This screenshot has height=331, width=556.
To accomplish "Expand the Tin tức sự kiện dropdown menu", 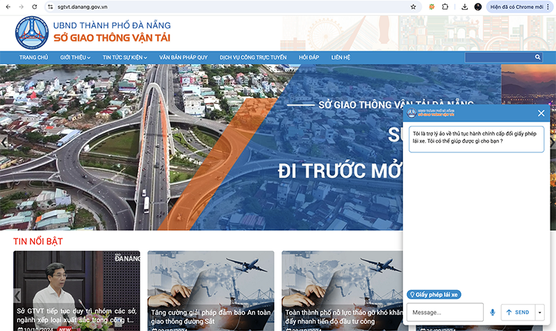I will [124, 57].
